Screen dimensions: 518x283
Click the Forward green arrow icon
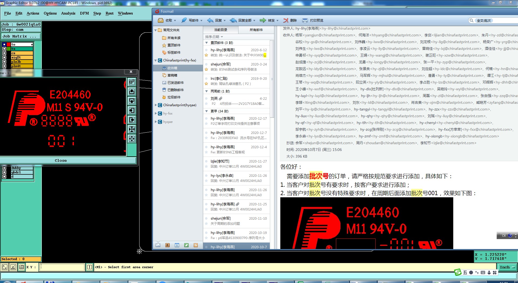point(263,20)
